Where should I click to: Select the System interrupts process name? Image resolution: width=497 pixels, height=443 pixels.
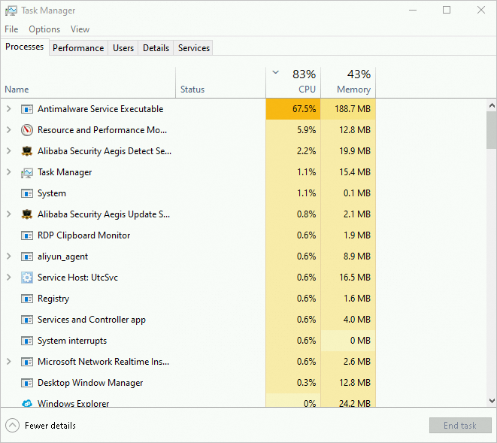pyautogui.click(x=72, y=341)
